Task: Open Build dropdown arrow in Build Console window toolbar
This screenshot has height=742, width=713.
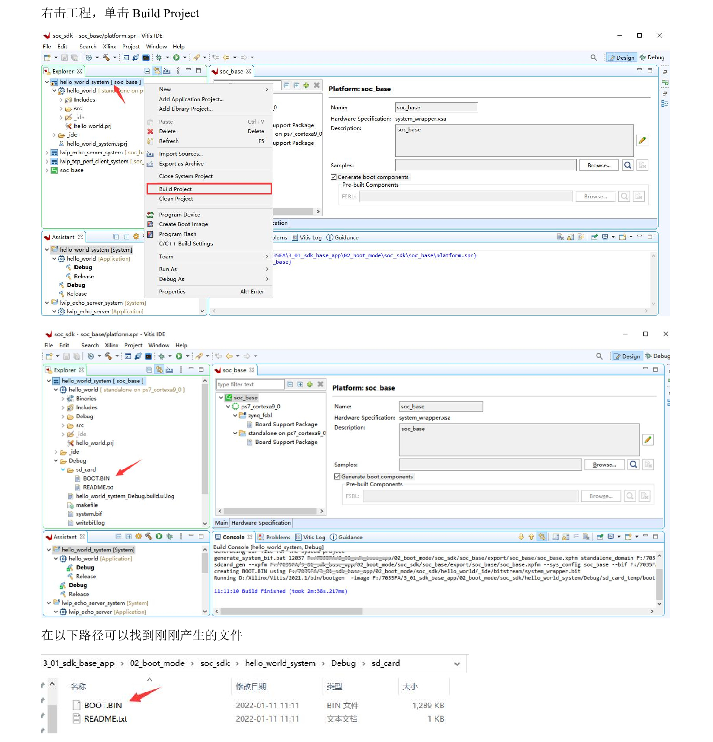Action: (117, 356)
